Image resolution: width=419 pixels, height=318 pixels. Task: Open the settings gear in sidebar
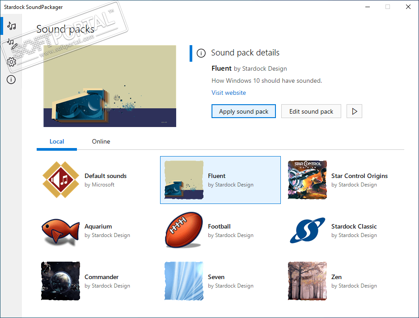click(x=11, y=62)
